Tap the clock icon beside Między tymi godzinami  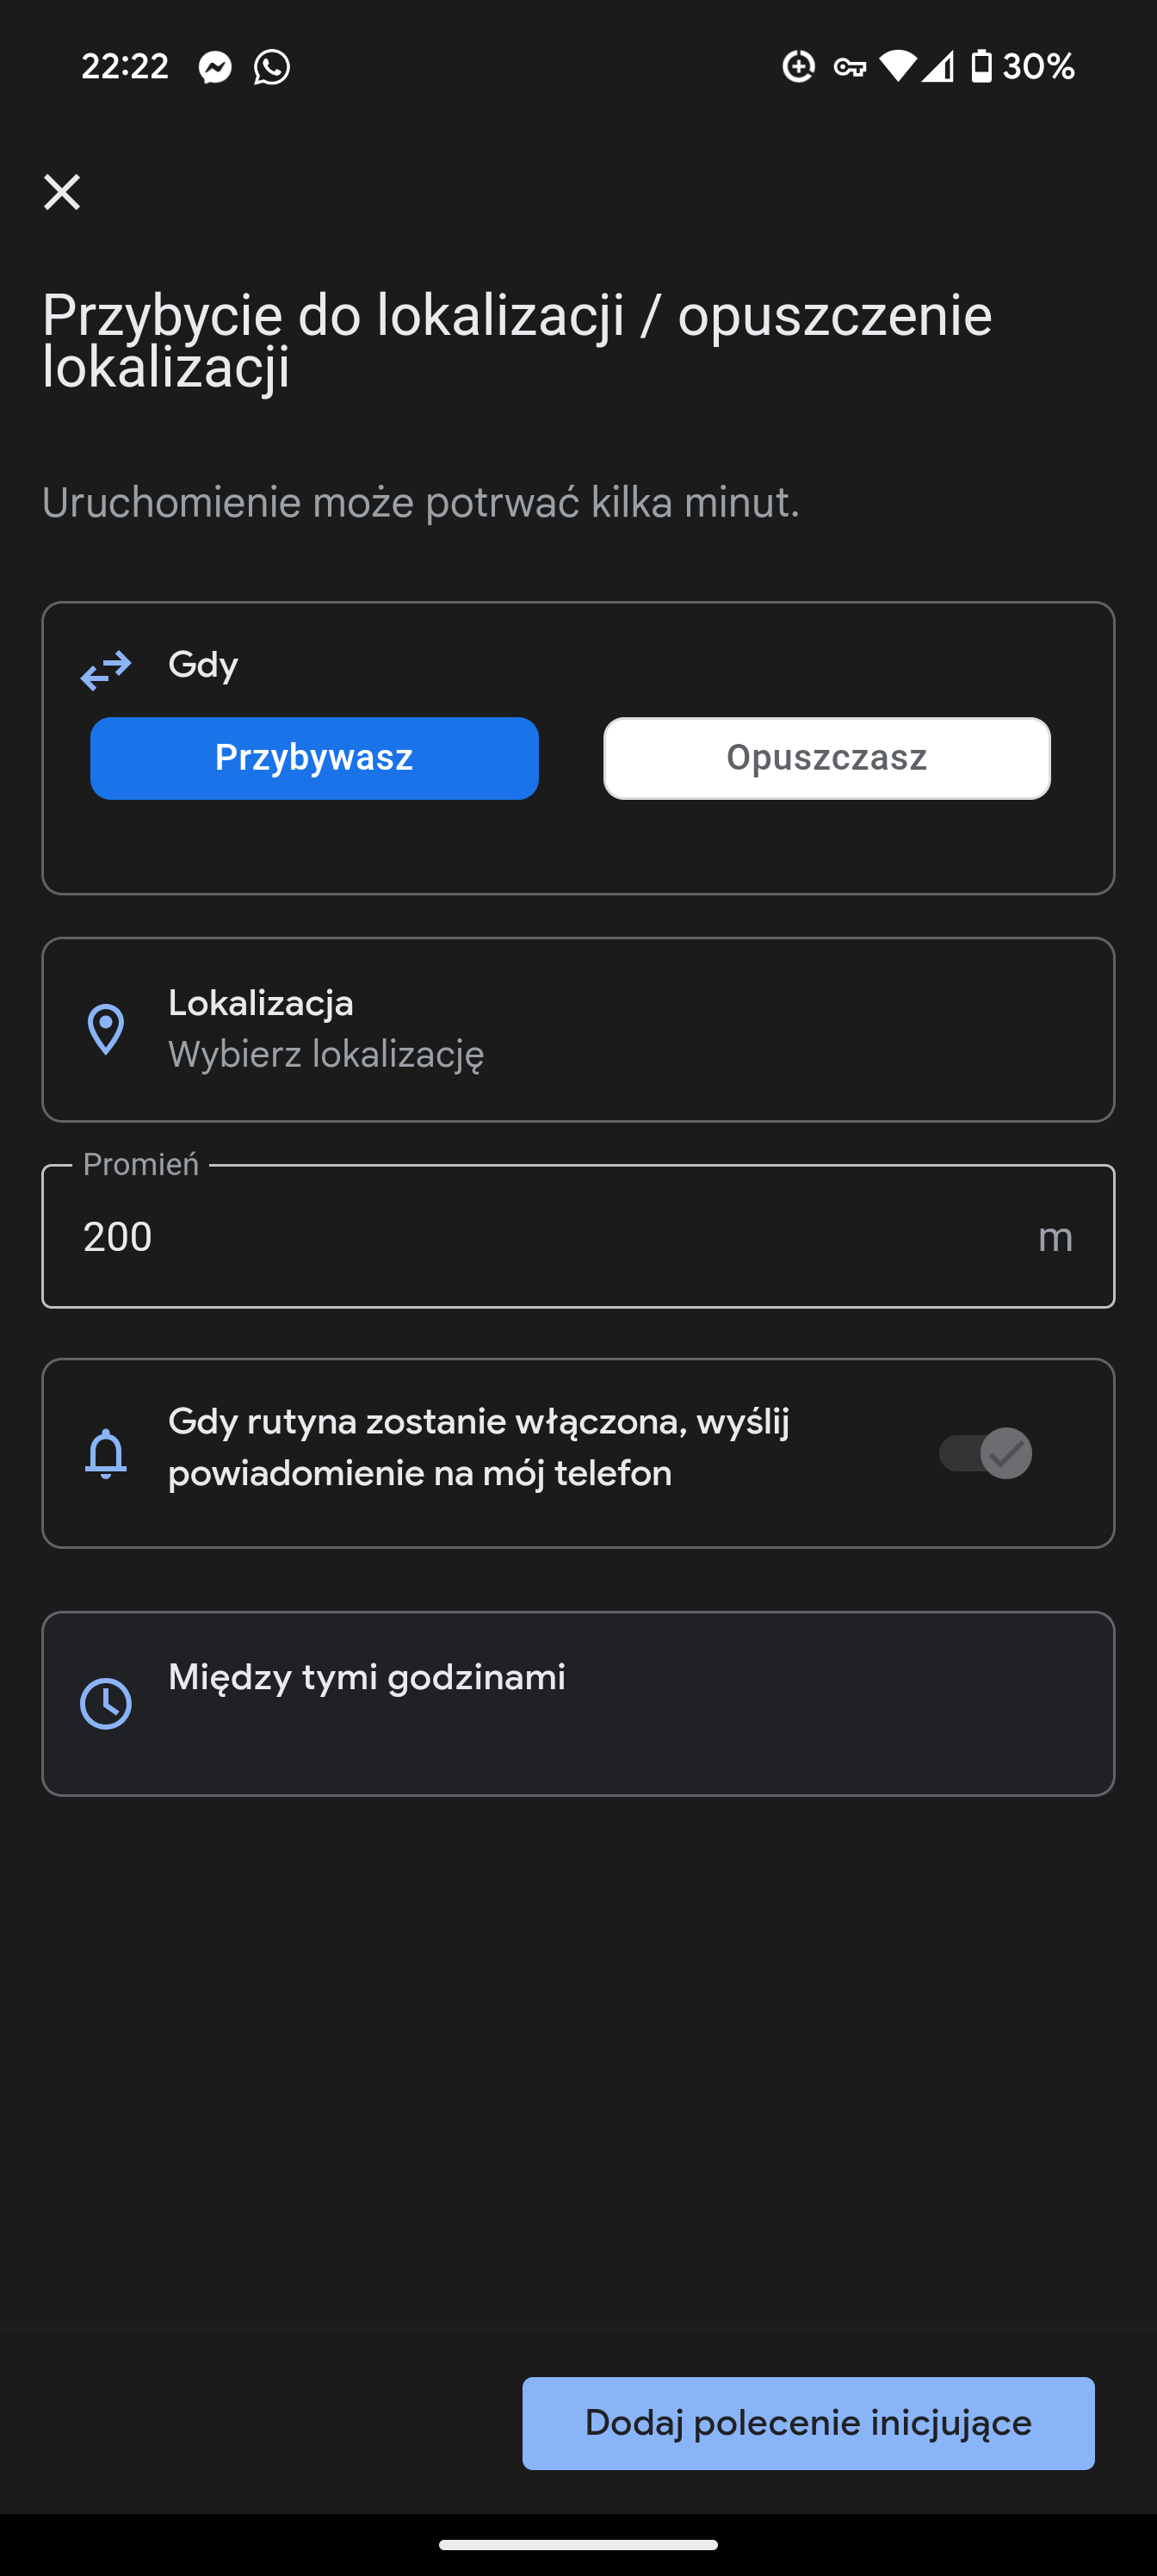coord(106,1703)
